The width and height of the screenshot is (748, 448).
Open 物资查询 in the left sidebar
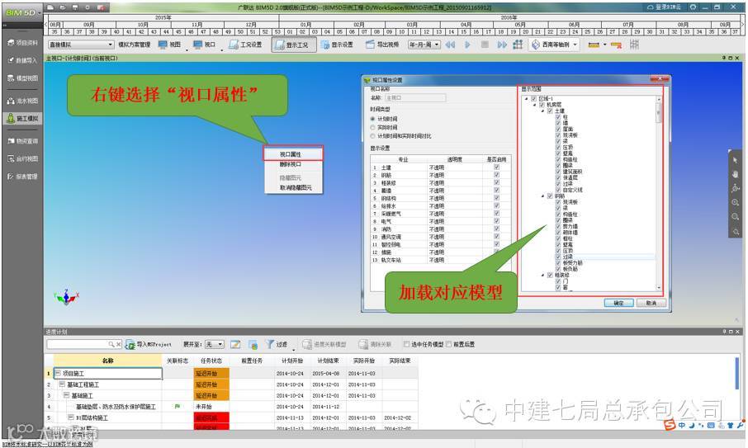click(22, 141)
